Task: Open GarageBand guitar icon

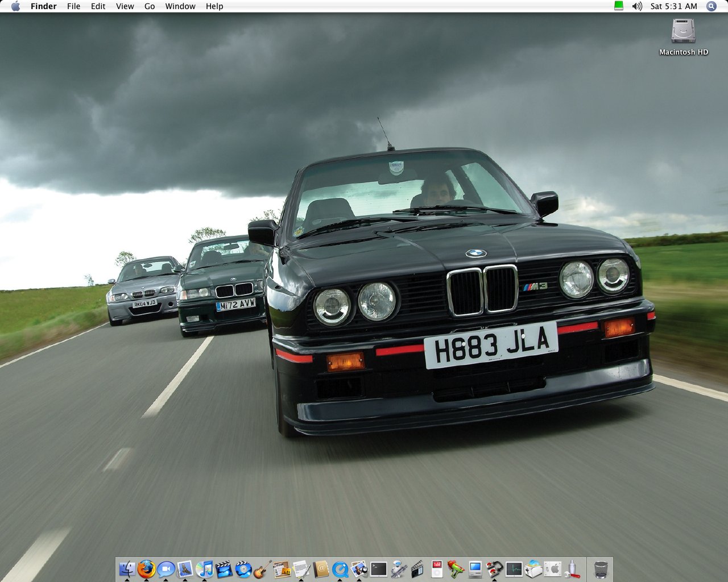Action: pos(262,569)
